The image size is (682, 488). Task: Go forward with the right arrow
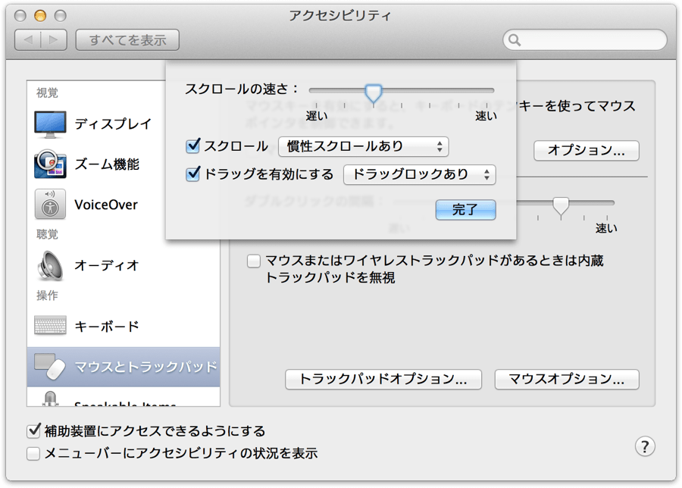pyautogui.click(x=54, y=40)
